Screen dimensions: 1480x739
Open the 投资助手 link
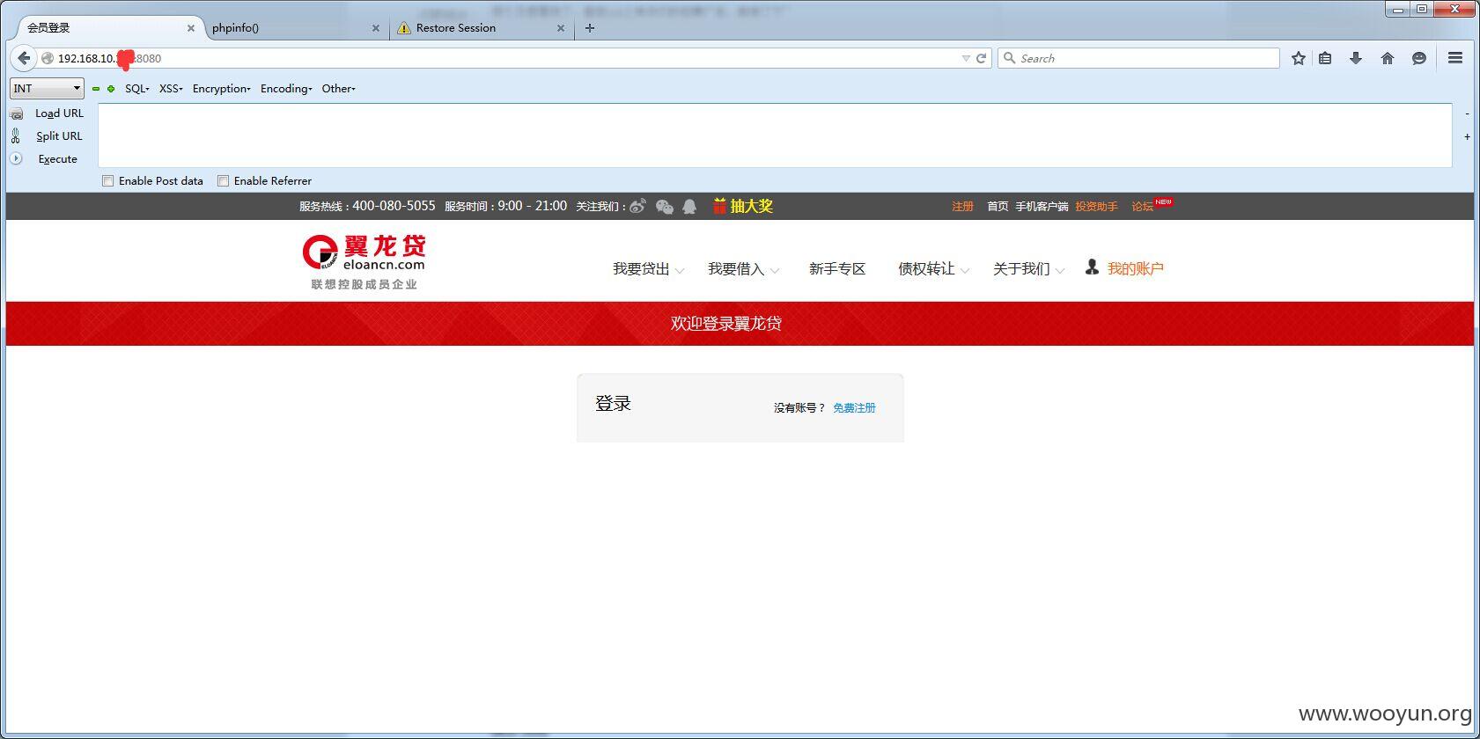tap(1096, 207)
